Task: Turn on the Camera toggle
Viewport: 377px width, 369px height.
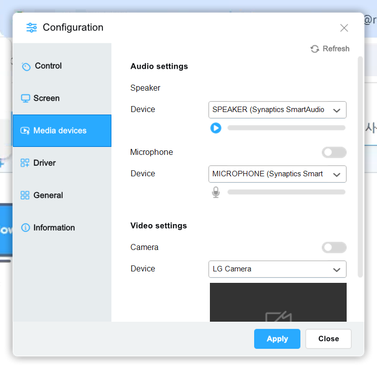Action: (334, 247)
